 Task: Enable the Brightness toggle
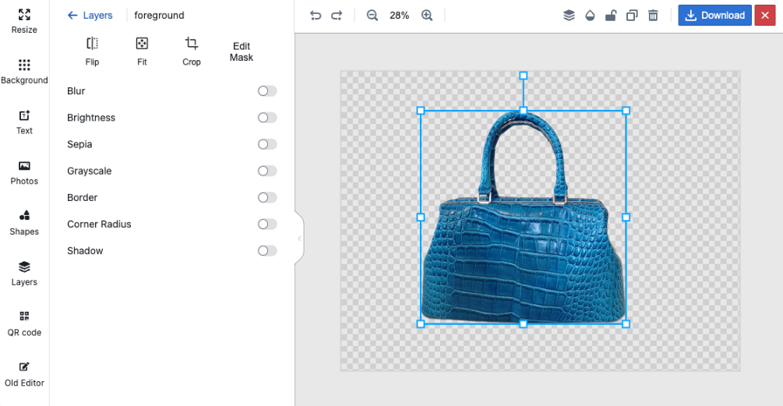pyautogui.click(x=267, y=118)
